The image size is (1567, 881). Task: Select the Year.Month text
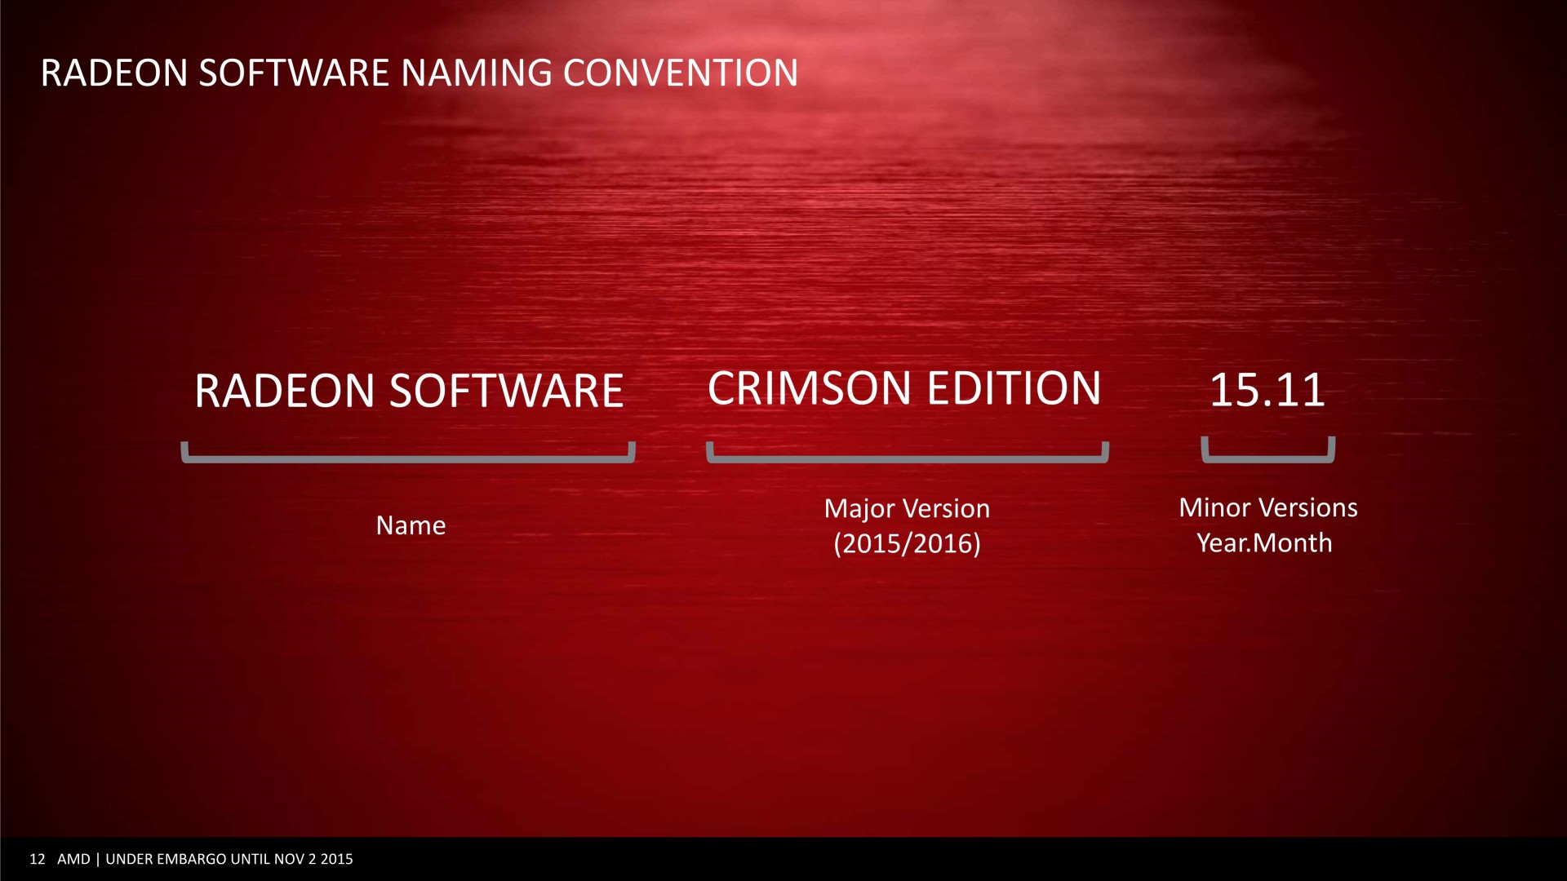(1264, 543)
